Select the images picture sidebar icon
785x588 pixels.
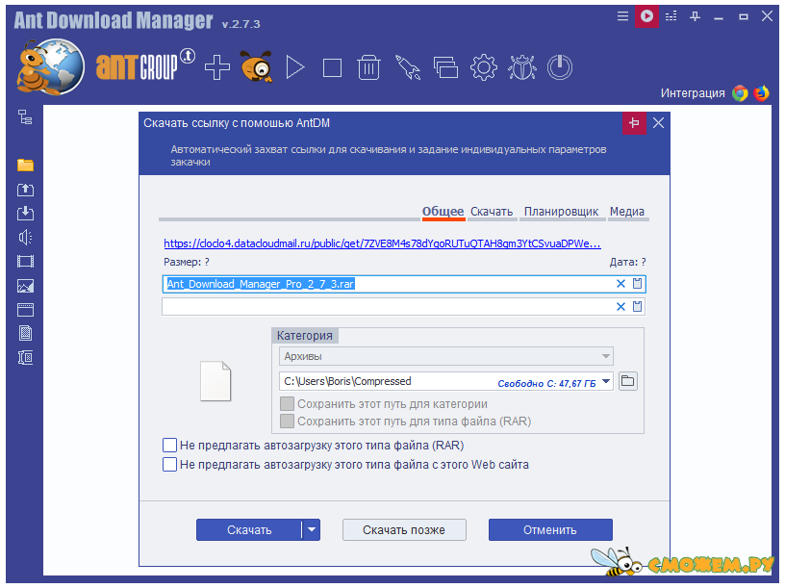click(25, 286)
